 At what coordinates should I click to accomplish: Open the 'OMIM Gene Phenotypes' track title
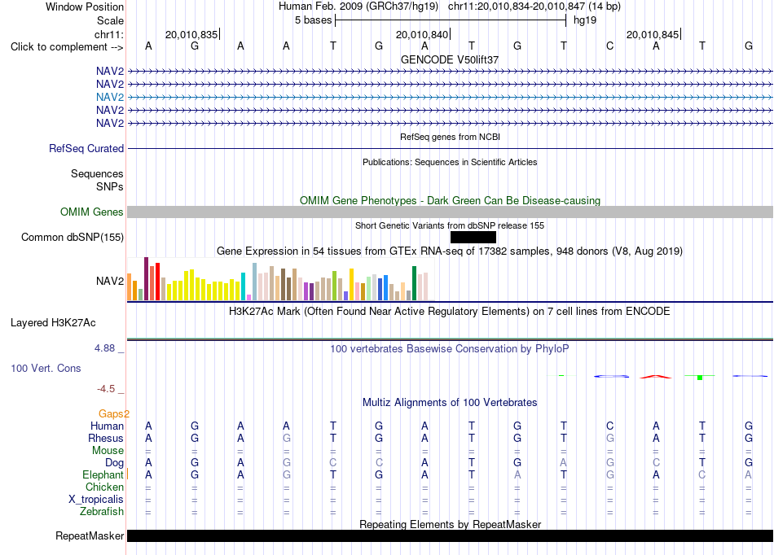click(450, 201)
